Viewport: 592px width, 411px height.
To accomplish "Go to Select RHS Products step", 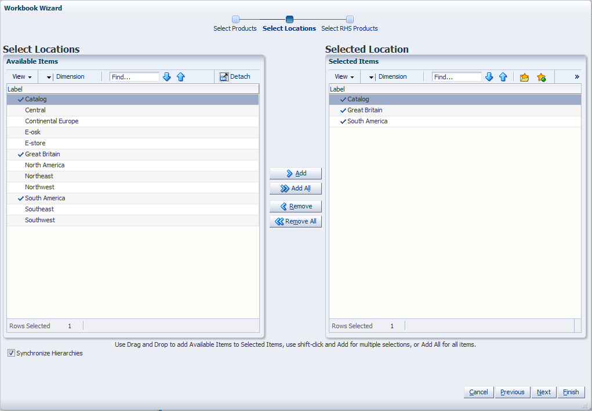I will [x=350, y=24].
